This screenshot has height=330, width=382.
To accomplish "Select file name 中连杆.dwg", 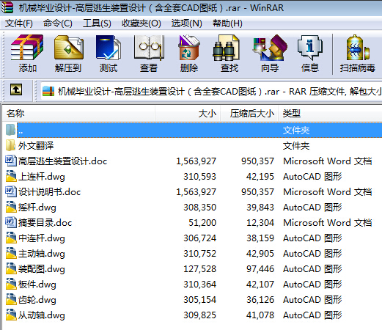I will pyautogui.click(x=42, y=238).
